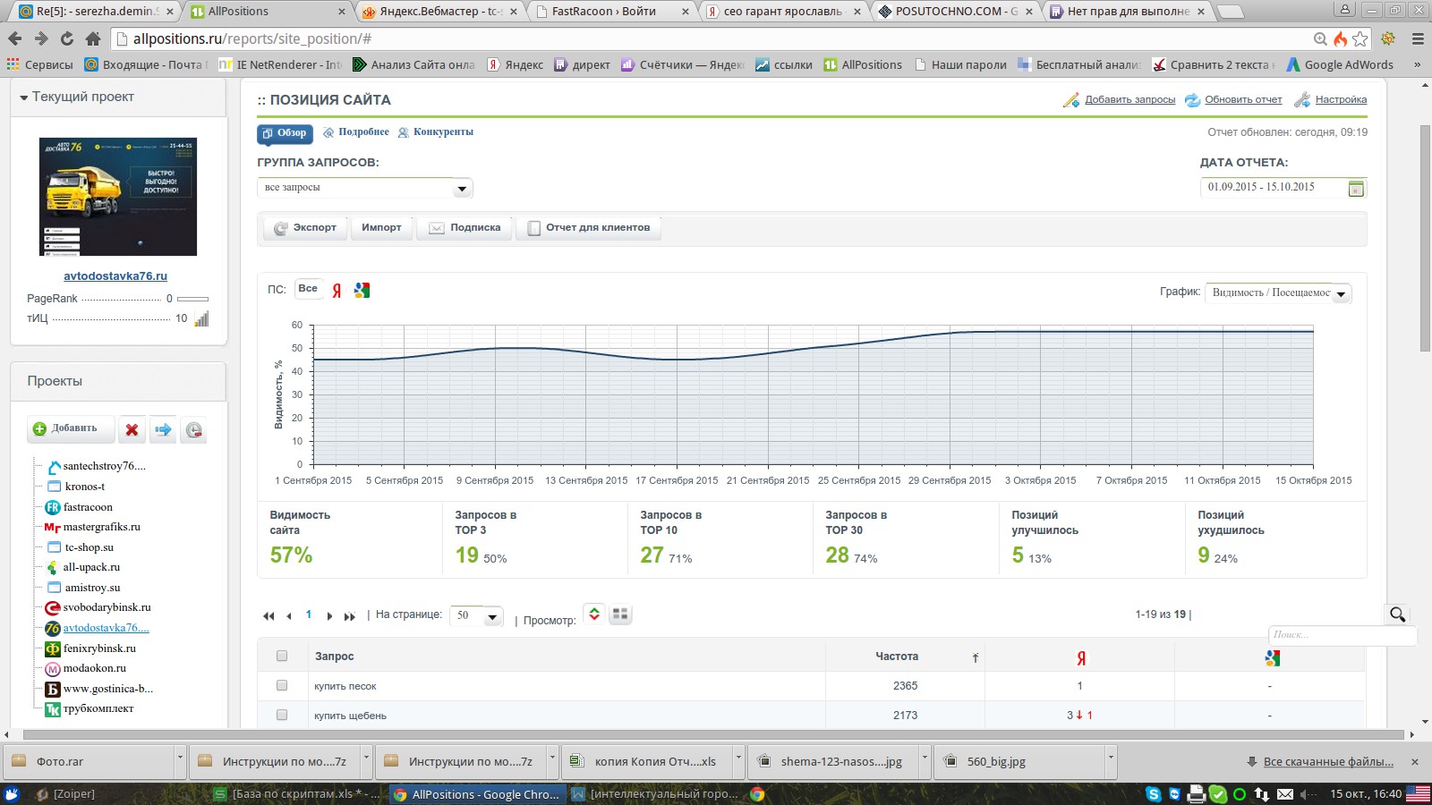This screenshot has width=1432, height=805.
Task: Open График Видимость / Посещаемость dropdown
Action: (x=1278, y=292)
